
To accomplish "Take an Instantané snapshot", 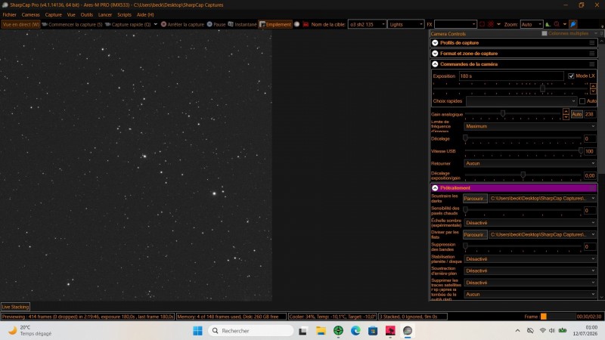I will pyautogui.click(x=242, y=24).
